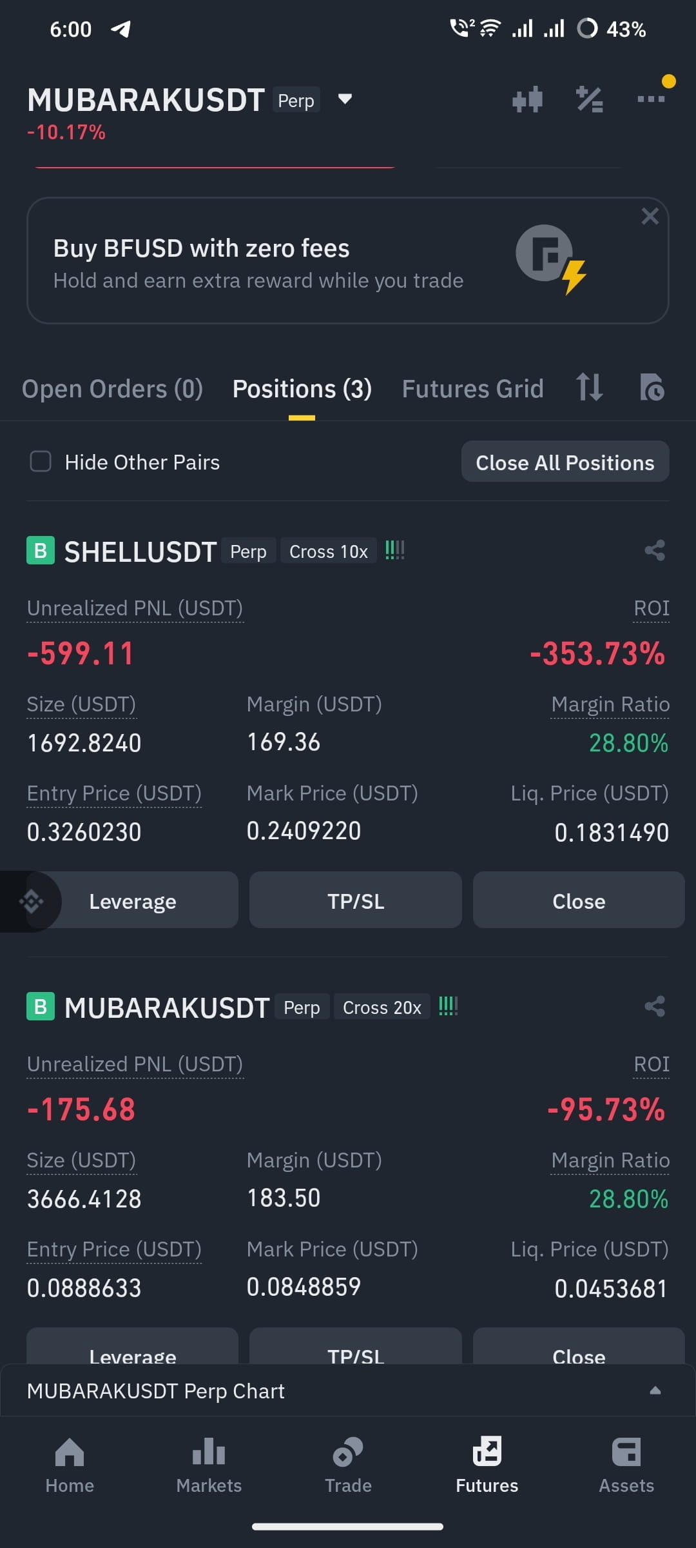Expand the MUBARAKUSDT Perp Chart panel
This screenshot has width=696, height=1548.
click(348, 1391)
